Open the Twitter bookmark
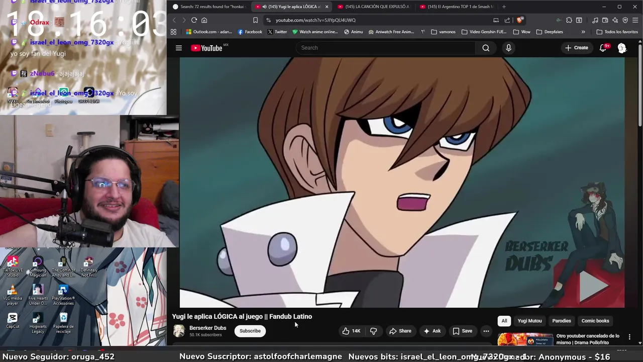Viewport: 643px width, 362px height. point(277,32)
